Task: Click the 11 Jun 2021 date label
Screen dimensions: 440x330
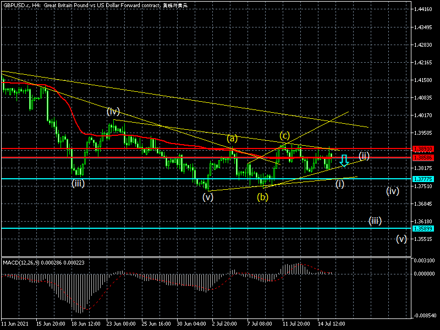Action: pos(14,324)
